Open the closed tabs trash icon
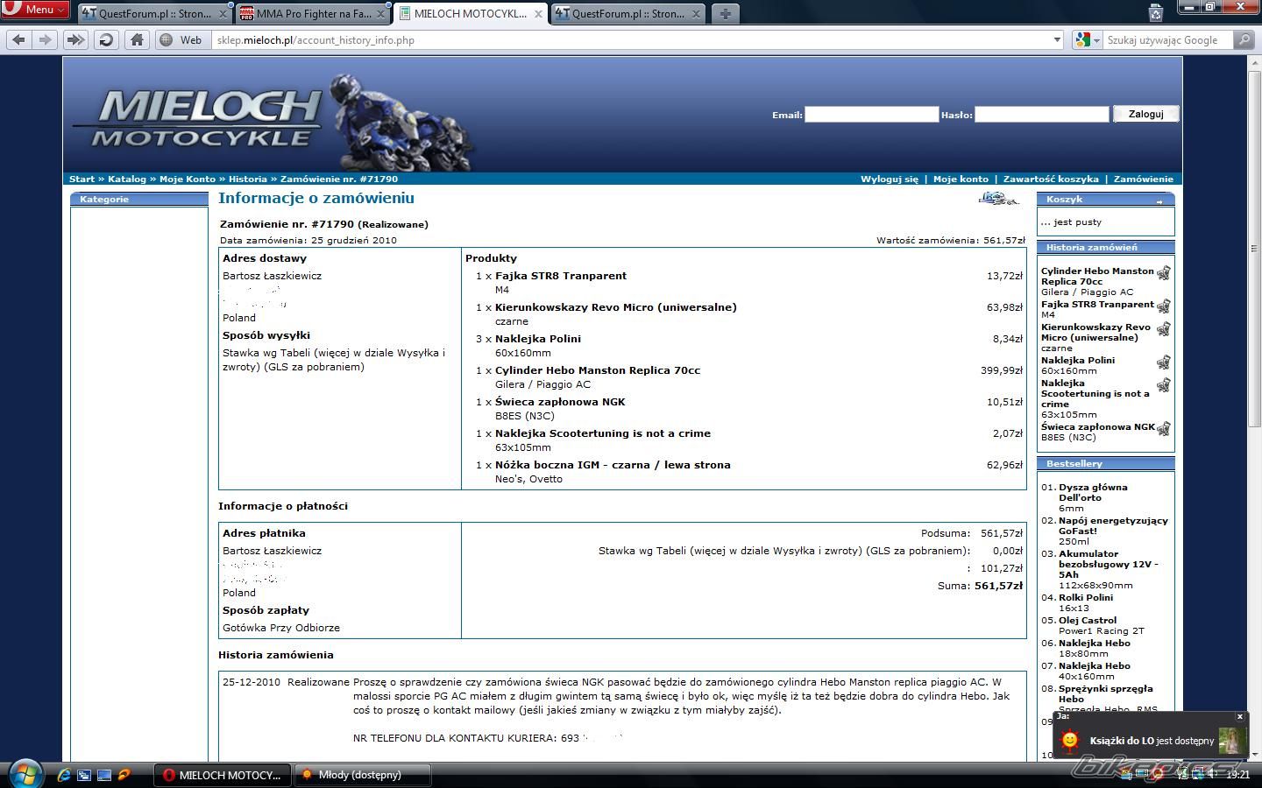This screenshot has width=1262, height=788. coord(1156,12)
